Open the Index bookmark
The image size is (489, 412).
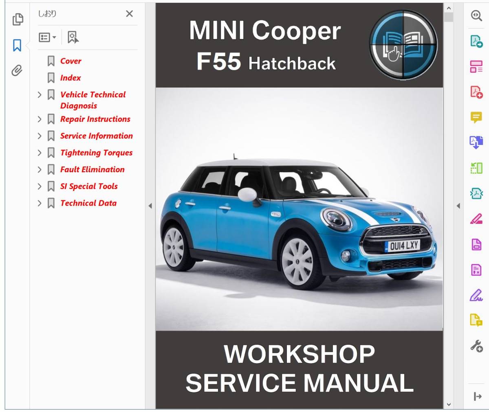coord(70,78)
